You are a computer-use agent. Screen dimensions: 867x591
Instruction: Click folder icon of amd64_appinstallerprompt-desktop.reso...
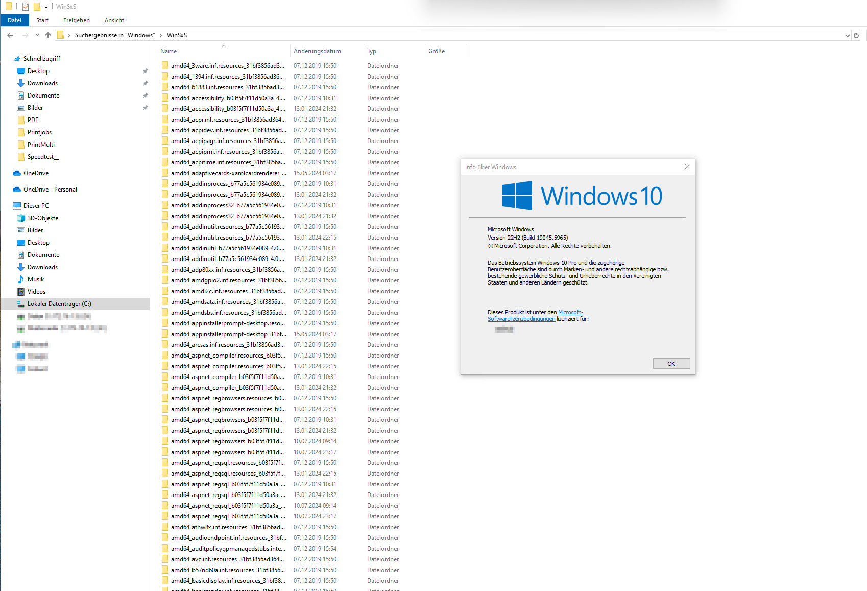click(x=165, y=323)
